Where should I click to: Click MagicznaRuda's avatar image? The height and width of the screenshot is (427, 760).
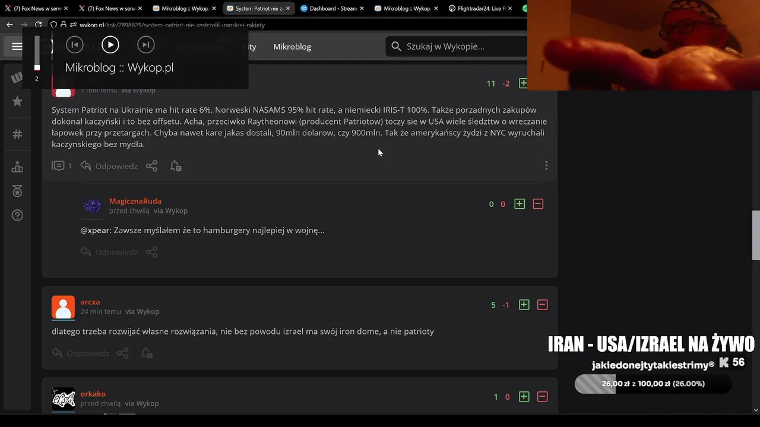click(x=92, y=206)
